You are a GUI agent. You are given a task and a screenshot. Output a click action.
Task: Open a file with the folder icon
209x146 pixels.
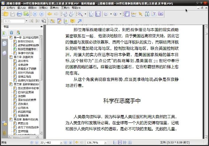click(x=6, y=14)
